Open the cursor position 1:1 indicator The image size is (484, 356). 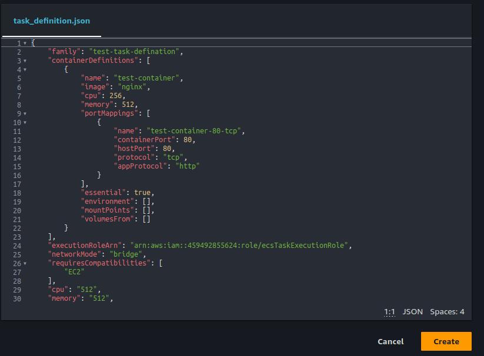389,311
